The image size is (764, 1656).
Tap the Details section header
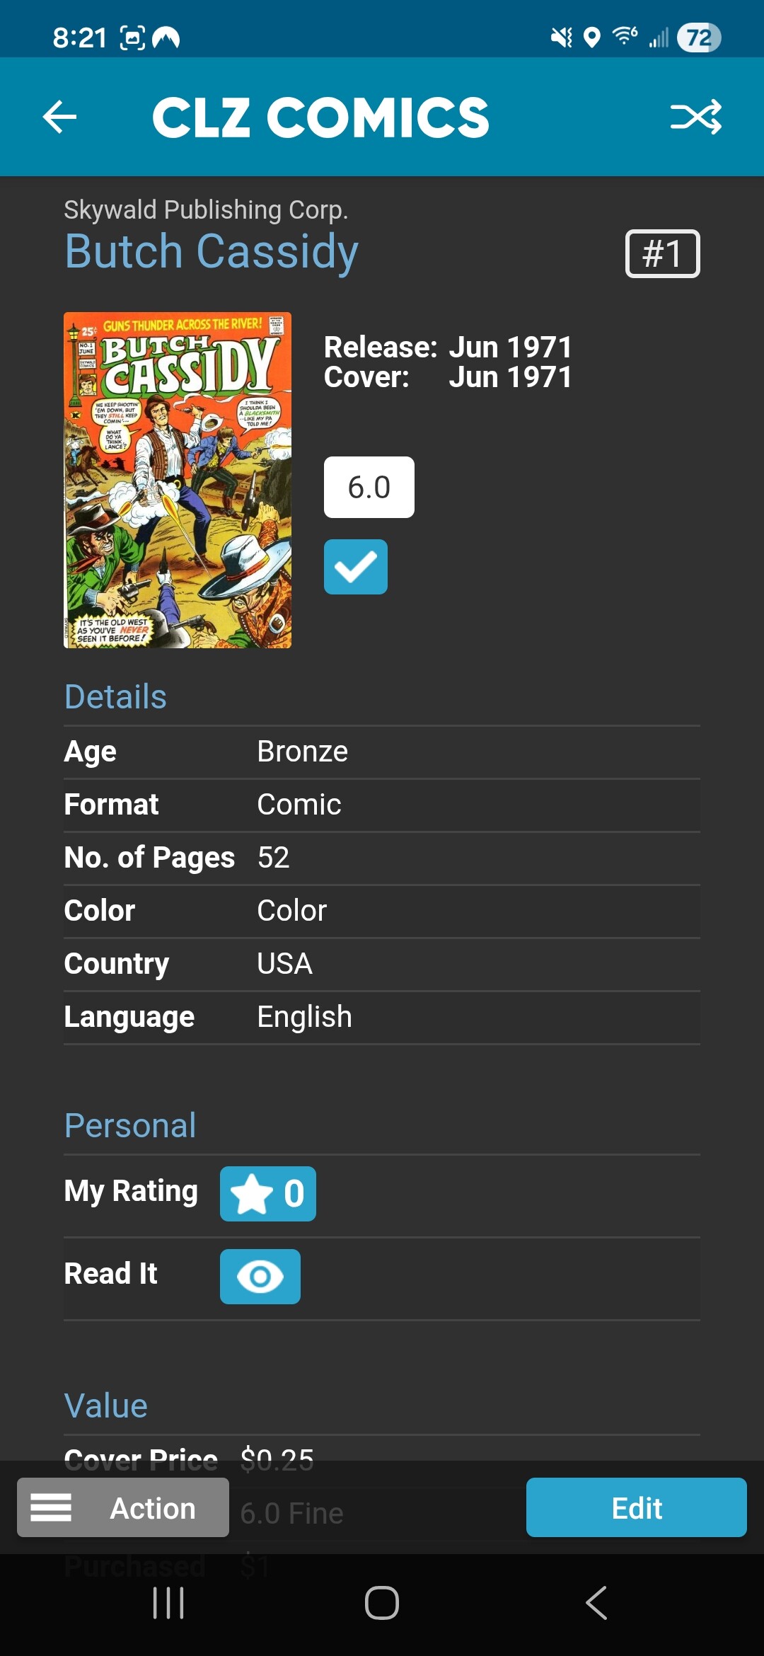[115, 697]
